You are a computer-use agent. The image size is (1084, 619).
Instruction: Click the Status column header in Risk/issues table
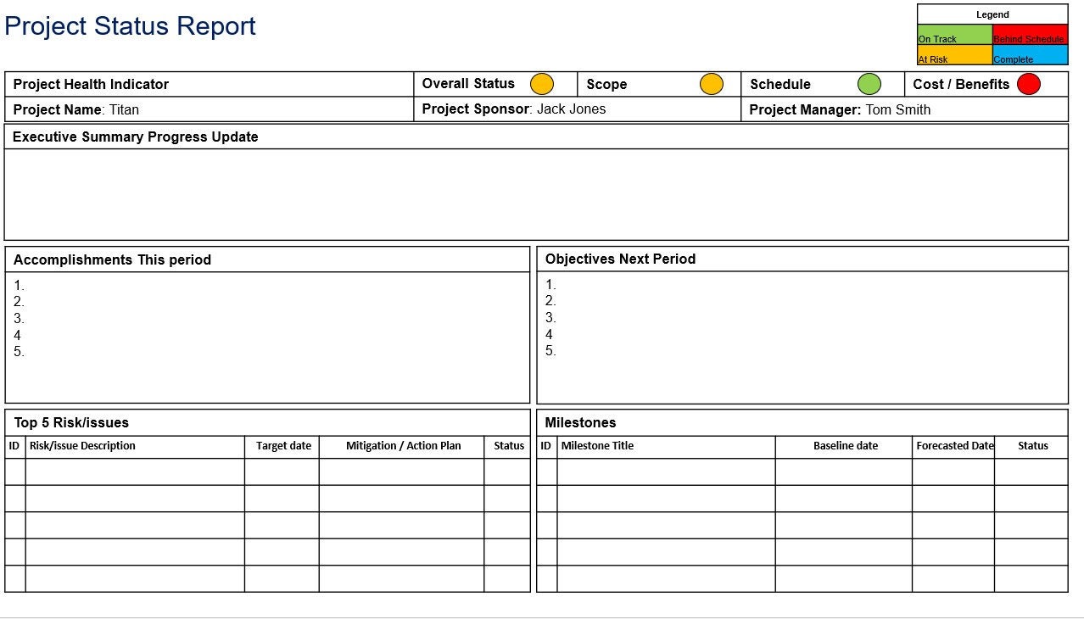click(x=509, y=446)
